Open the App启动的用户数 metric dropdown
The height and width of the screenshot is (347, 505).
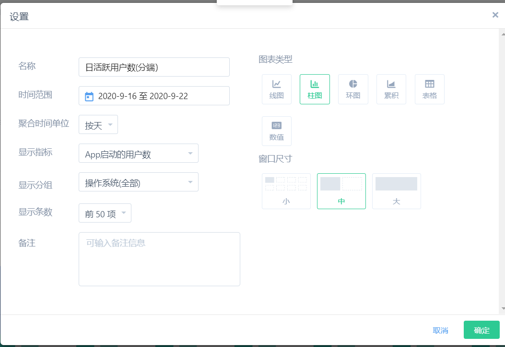(x=139, y=153)
